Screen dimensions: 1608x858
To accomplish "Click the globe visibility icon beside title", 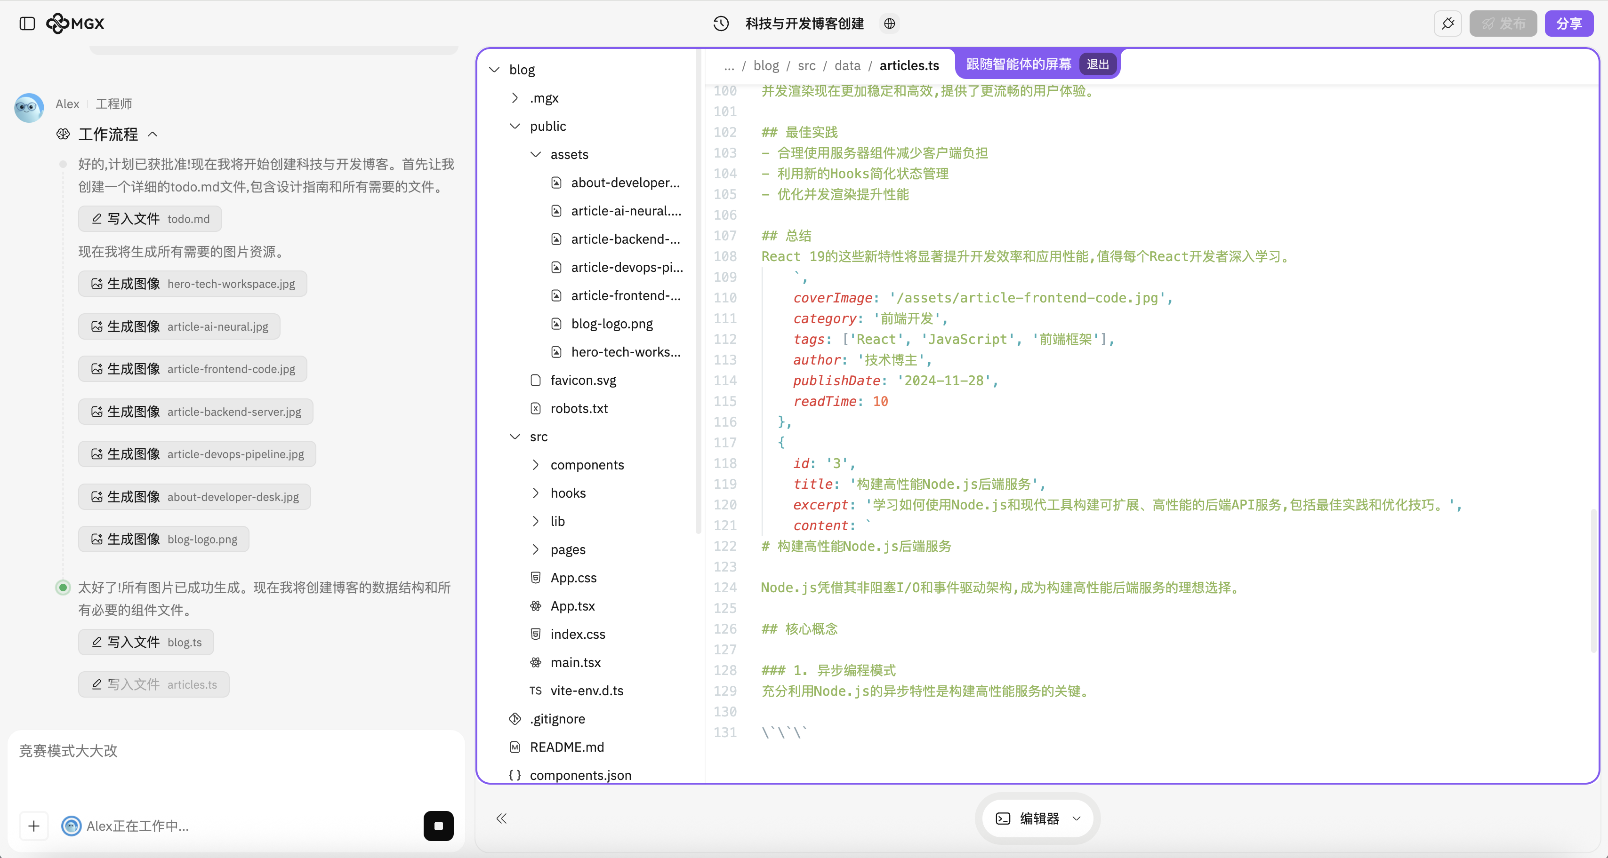I will [890, 24].
